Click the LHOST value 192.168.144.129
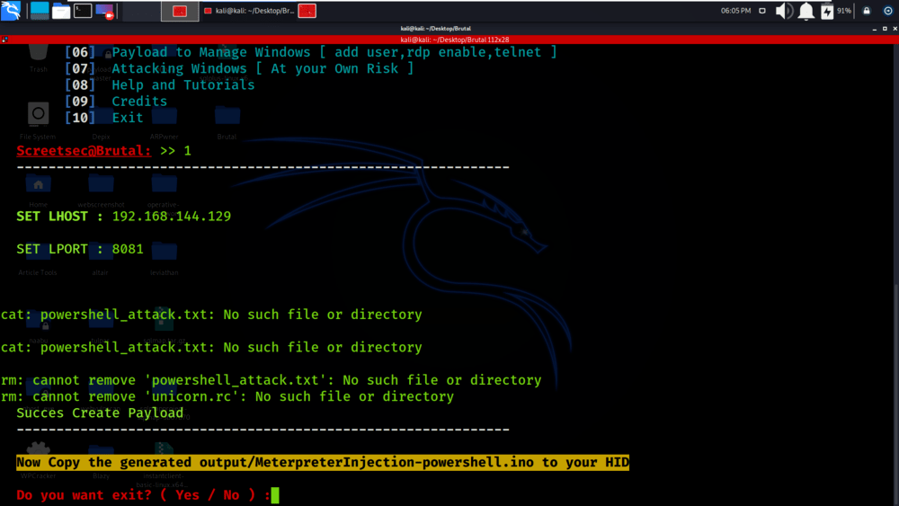The height and width of the screenshot is (506, 899). coord(172,217)
